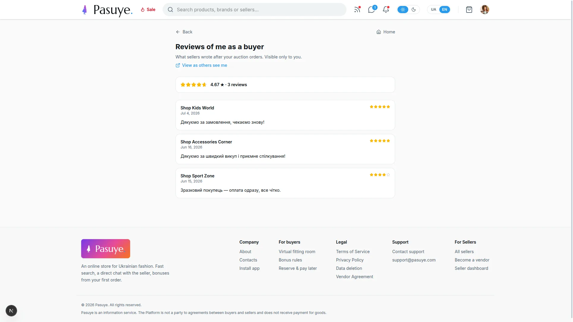Viewport: 573px width, 322px height.
Task: Open the notifications bell
Action: pyautogui.click(x=386, y=10)
